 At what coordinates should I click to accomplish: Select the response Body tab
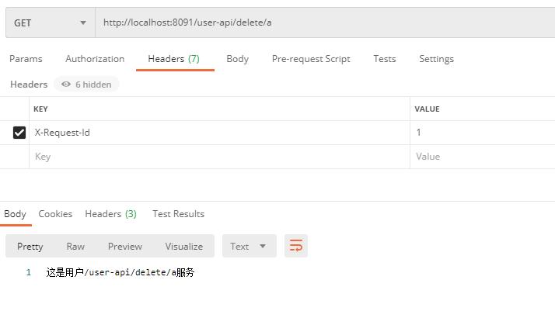[16, 214]
